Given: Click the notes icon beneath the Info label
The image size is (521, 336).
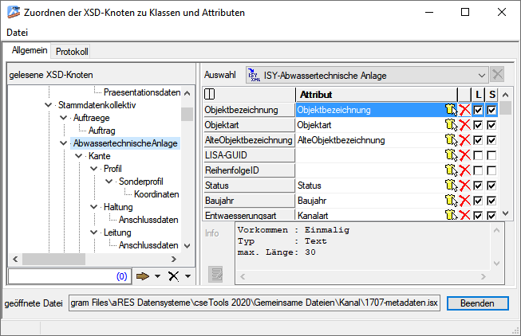Looking at the screenshot, I should click(215, 274).
